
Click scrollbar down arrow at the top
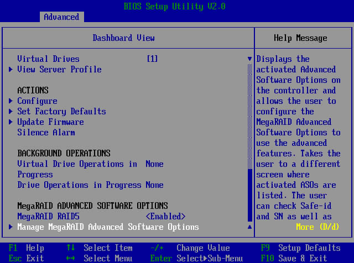click(249, 59)
